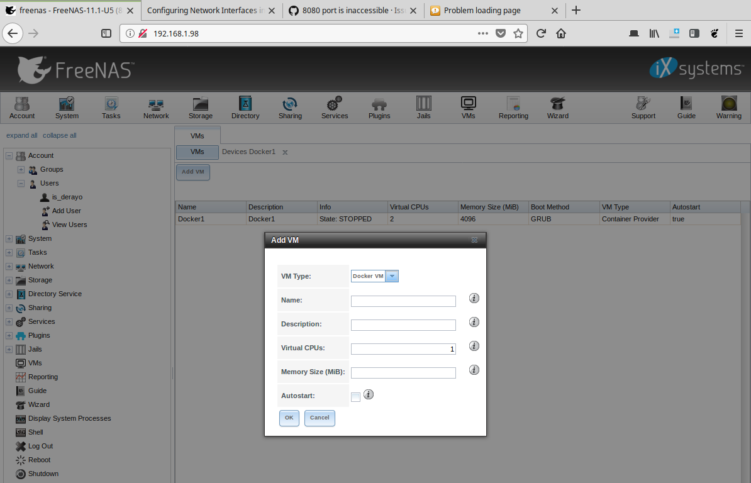Screen dimensions: 751x483
Task: Show info help for the Name field
Action: coord(474,298)
